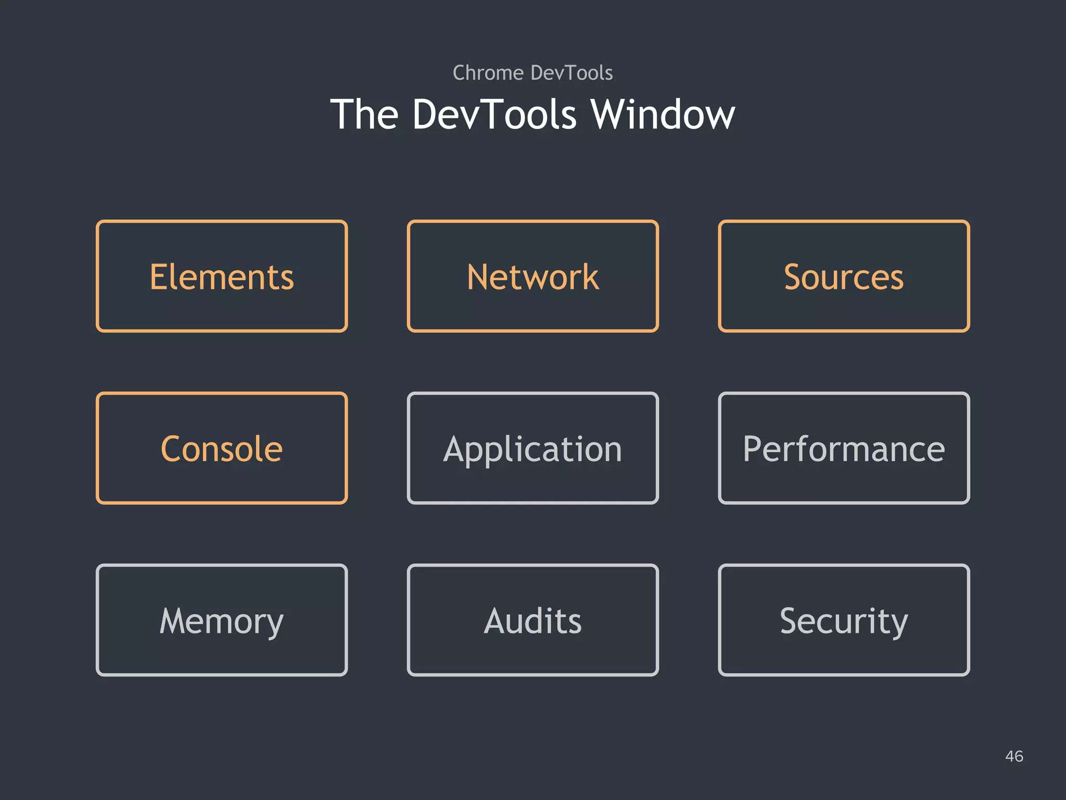Click the slide title The DevTools Window
Viewport: 1066px width, 800px height.
click(x=532, y=114)
